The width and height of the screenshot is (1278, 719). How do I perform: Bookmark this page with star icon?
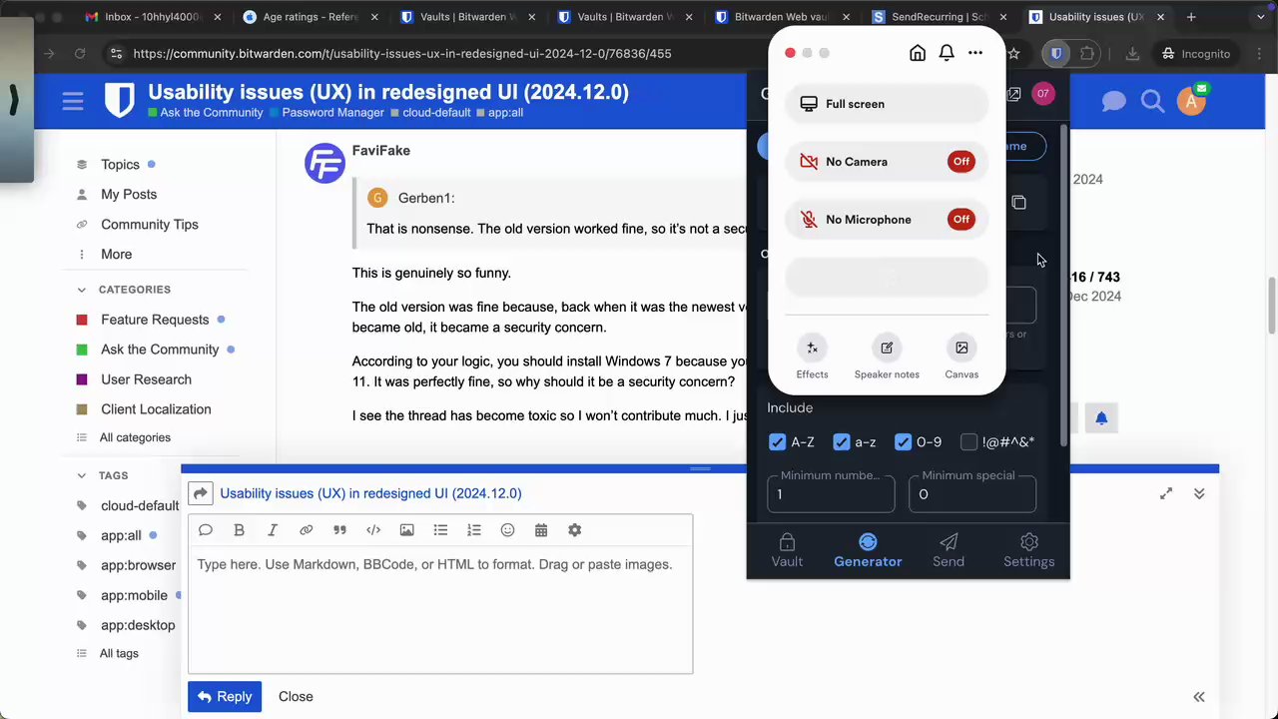pos(1013,54)
